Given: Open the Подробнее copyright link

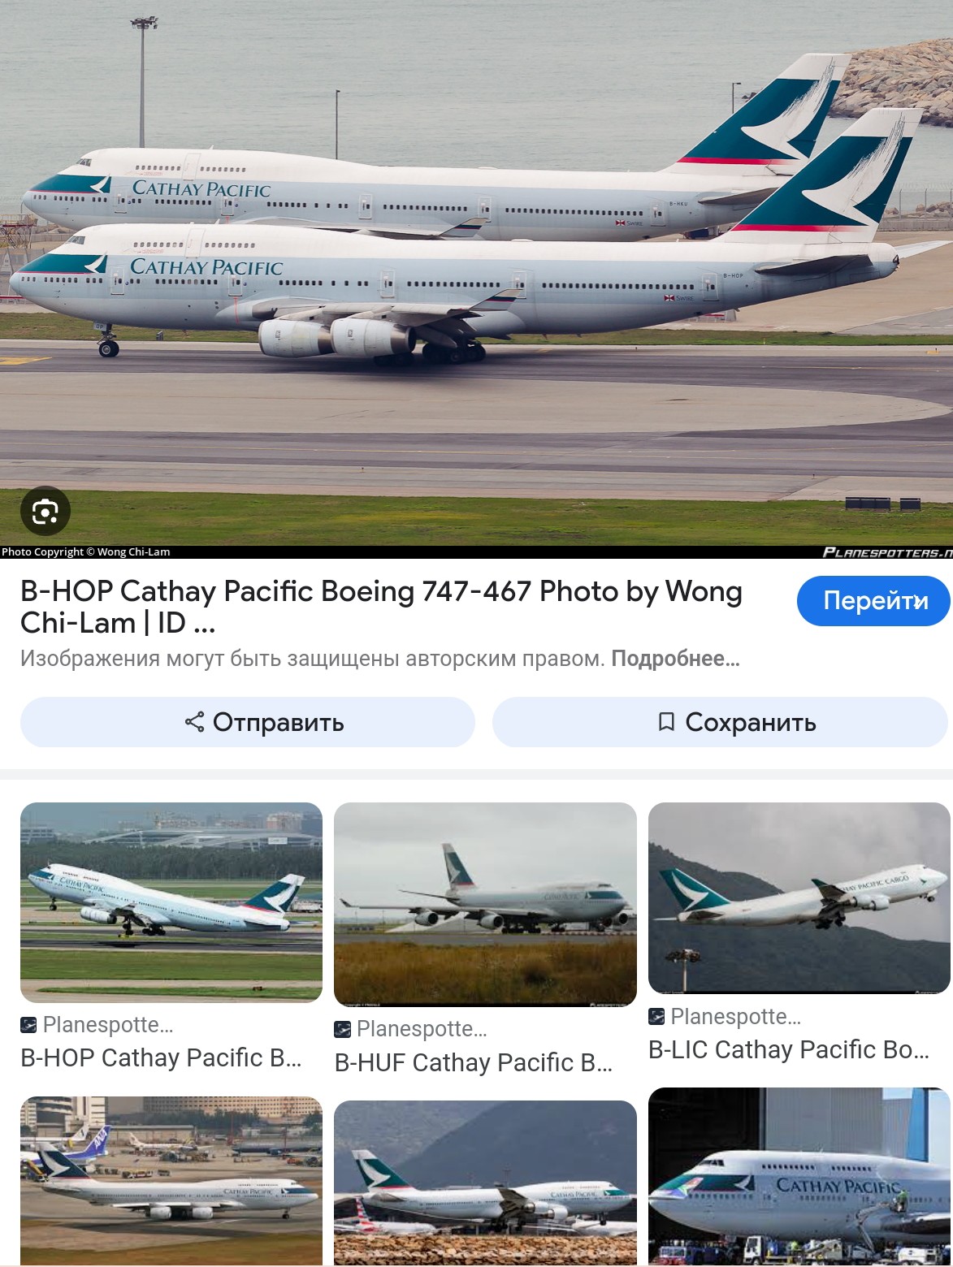Looking at the screenshot, I should [675, 659].
